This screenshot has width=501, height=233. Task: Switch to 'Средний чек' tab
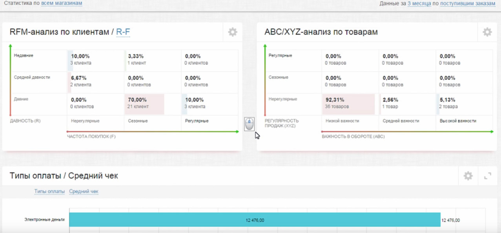(x=84, y=191)
